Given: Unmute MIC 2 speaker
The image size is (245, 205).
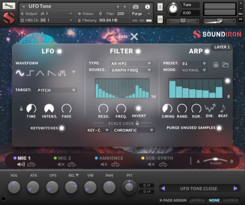Looking at the screenshot, I should pos(61,164).
